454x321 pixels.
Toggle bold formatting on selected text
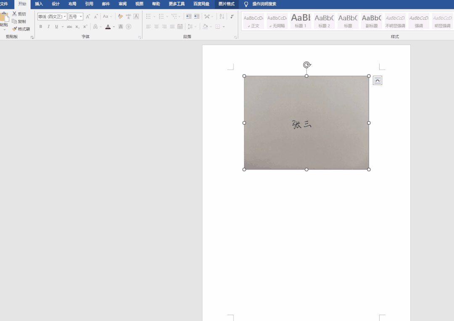[40, 26]
